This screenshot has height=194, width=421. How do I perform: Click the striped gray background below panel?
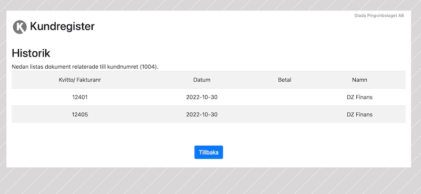[210, 181]
